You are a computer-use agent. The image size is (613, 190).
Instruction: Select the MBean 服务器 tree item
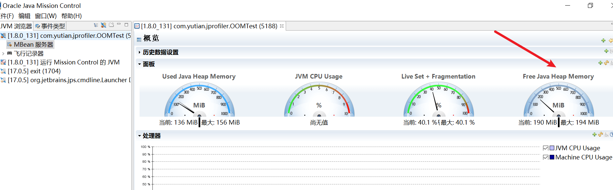click(33, 45)
